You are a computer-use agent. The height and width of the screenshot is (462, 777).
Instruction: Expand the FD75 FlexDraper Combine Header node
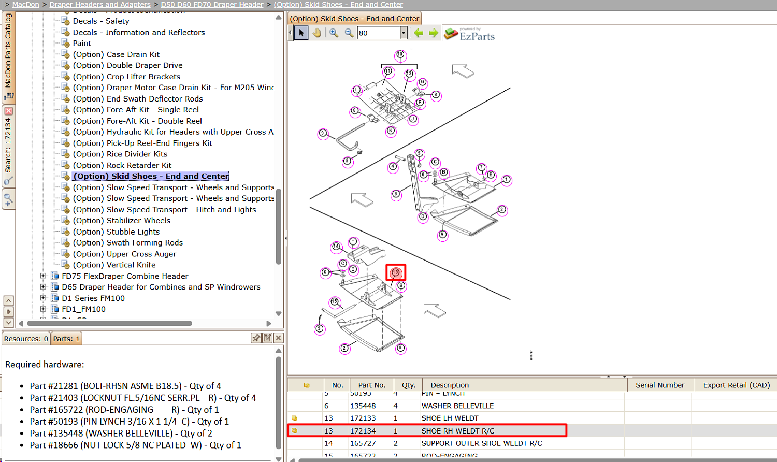tap(44, 276)
